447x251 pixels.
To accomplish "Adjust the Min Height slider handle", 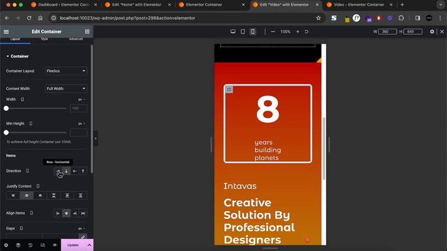I will [6, 132].
